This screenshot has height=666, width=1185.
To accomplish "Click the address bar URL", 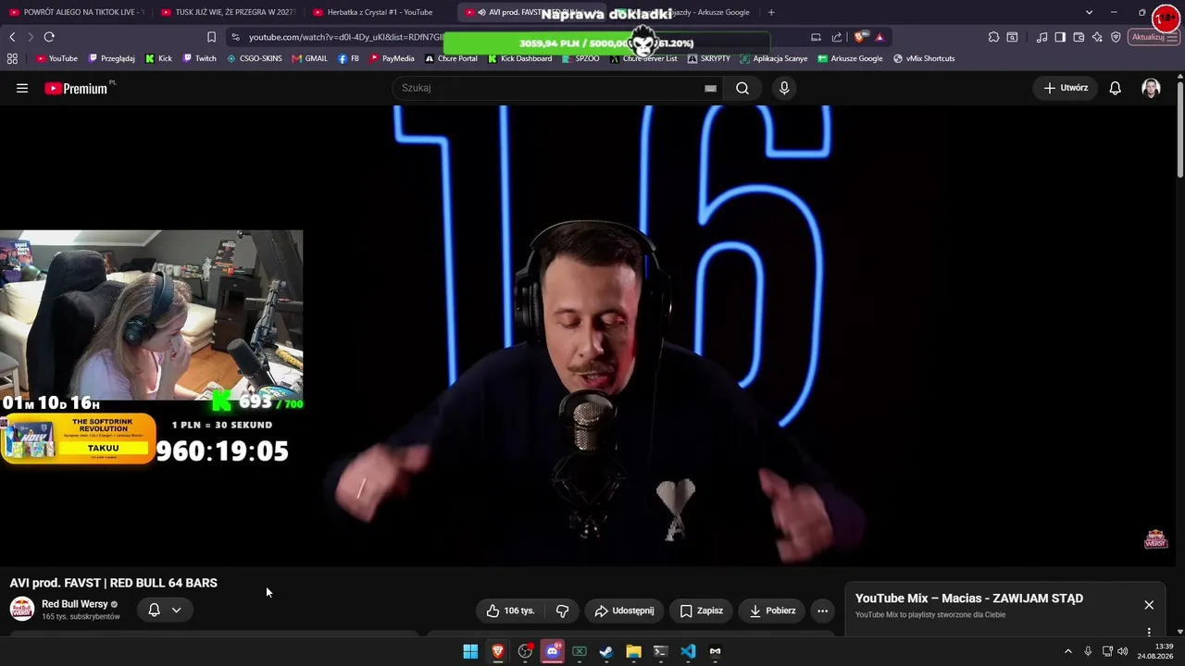I will pos(345,37).
